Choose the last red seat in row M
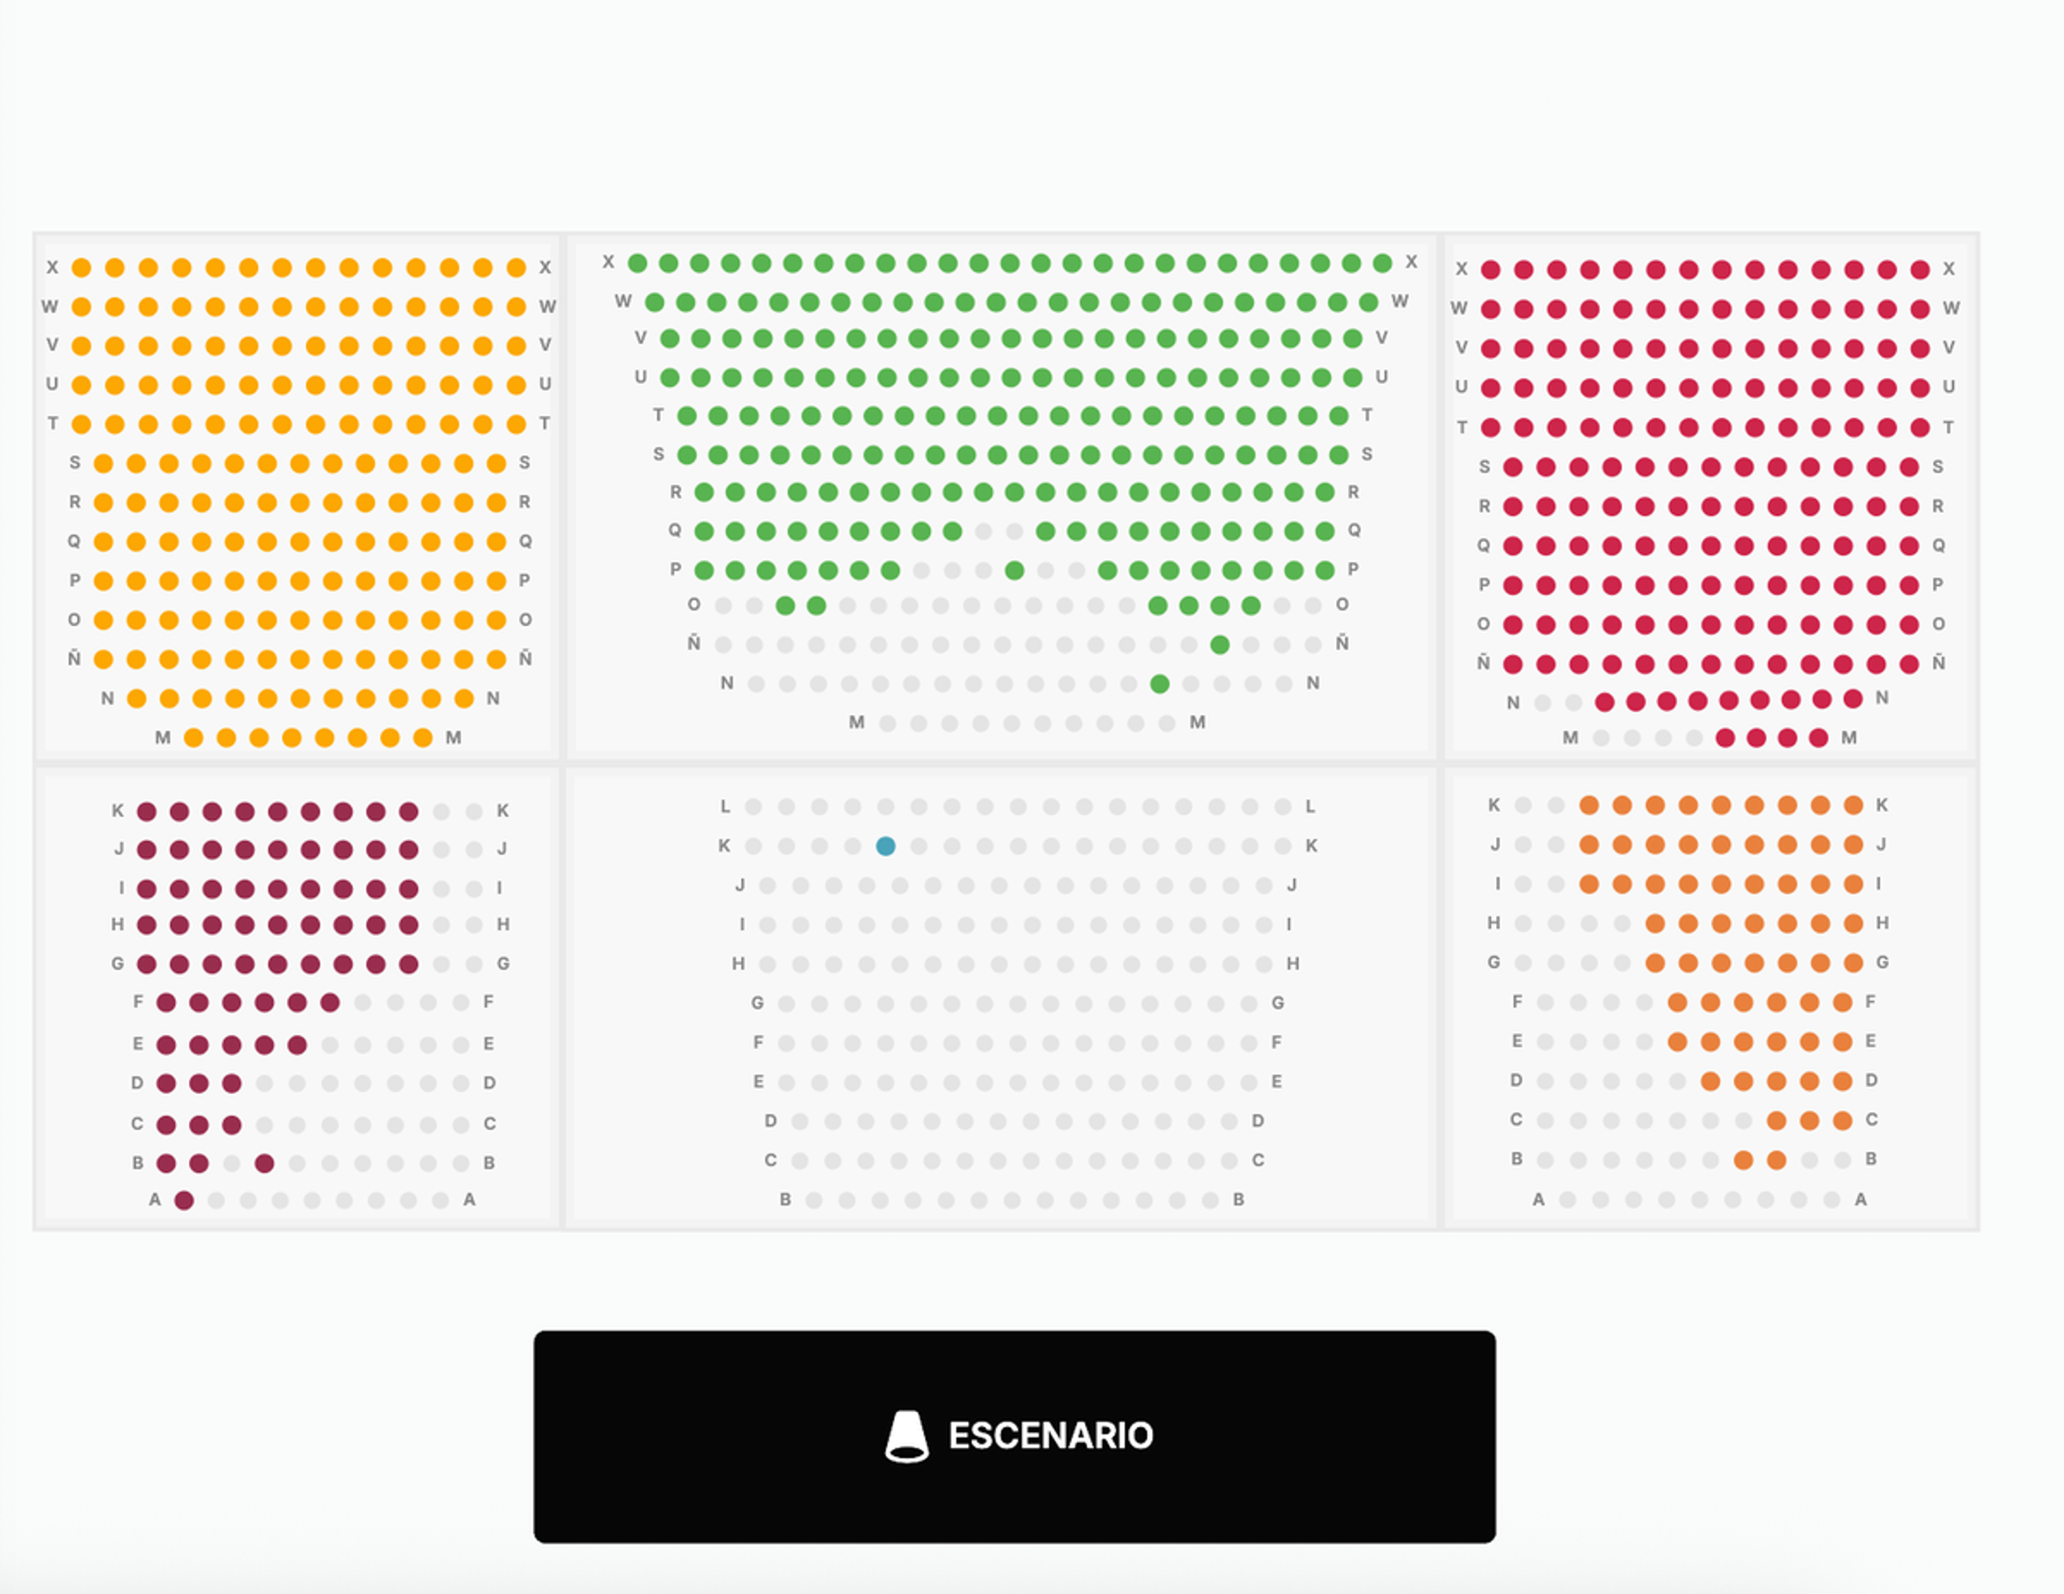 1818,738
